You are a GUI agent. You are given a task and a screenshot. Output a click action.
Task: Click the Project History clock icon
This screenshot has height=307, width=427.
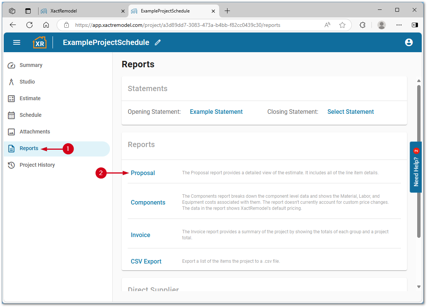point(11,165)
